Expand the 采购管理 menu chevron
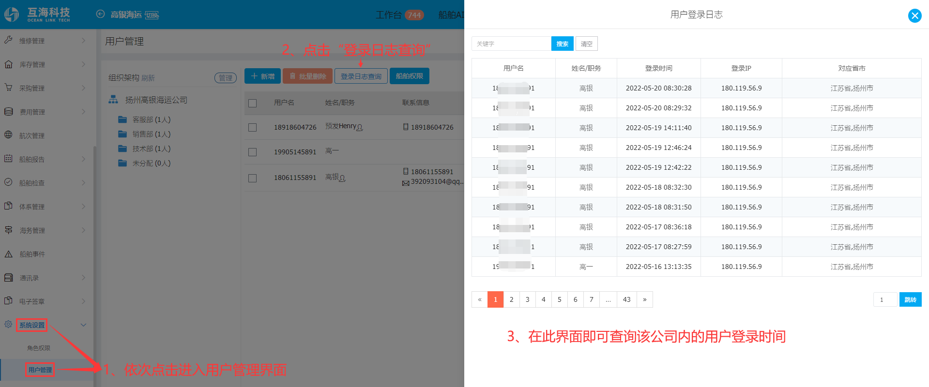The image size is (929, 387). pyautogui.click(x=83, y=88)
